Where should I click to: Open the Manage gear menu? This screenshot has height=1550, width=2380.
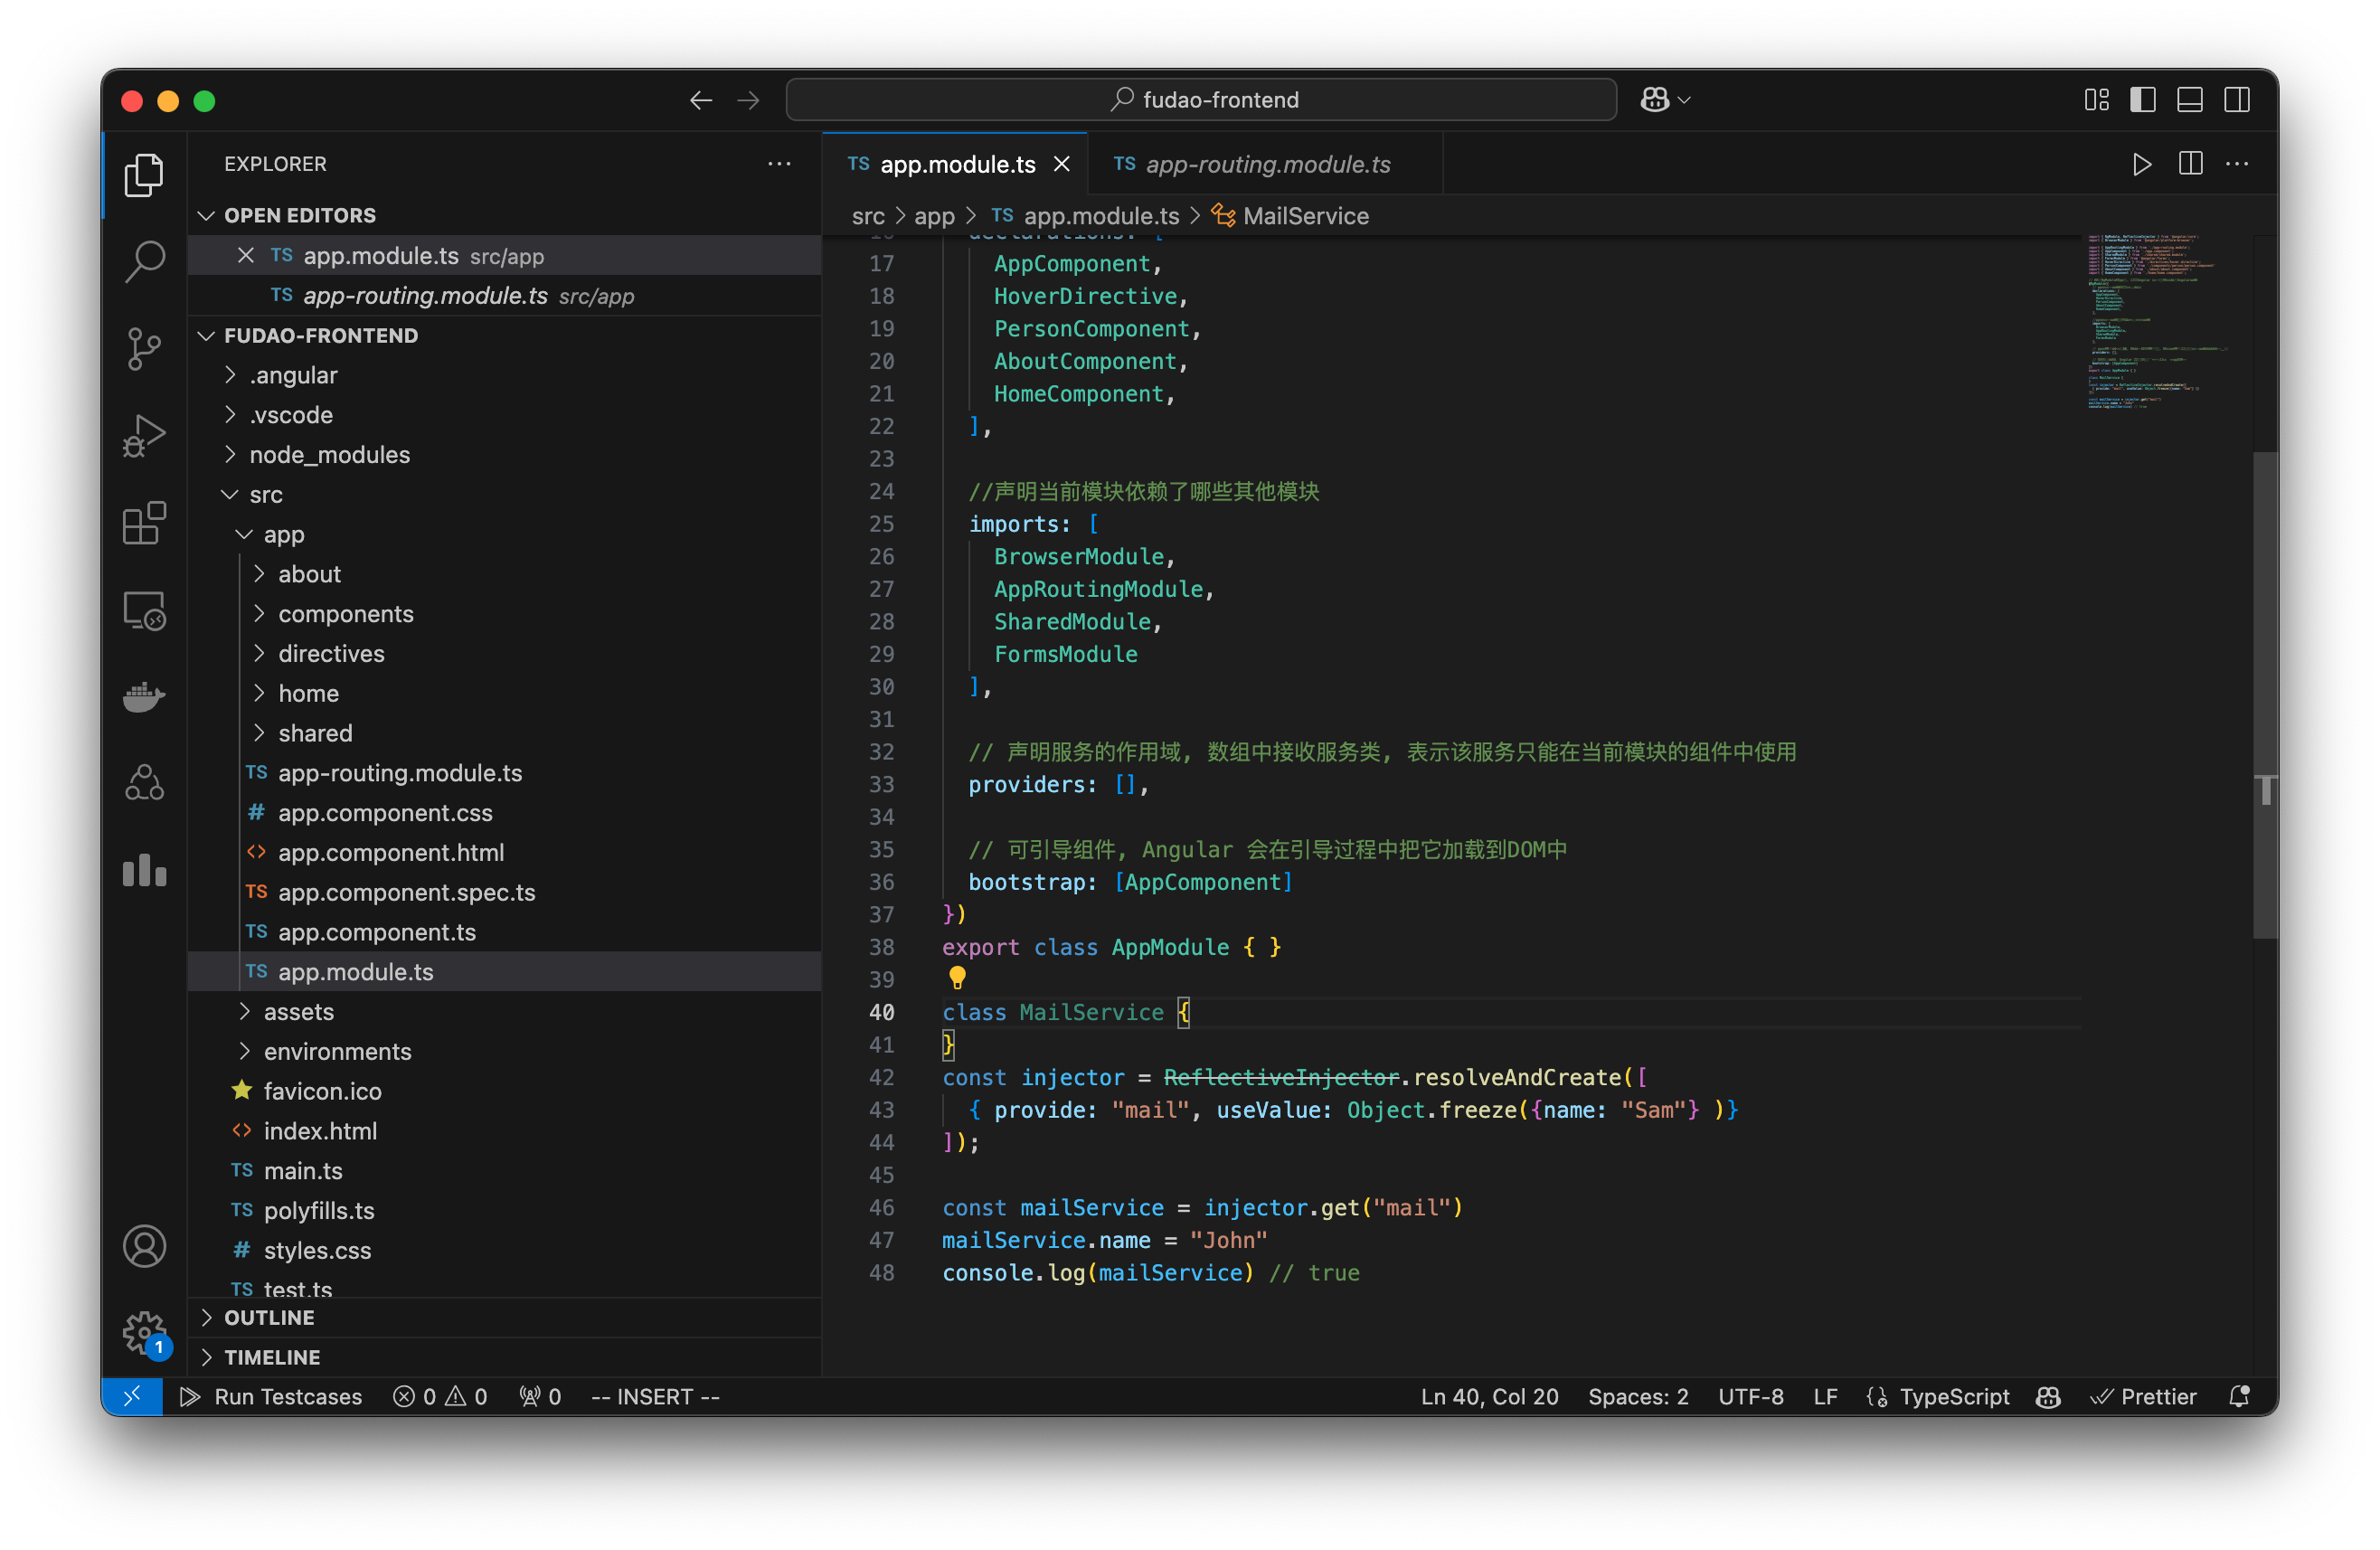point(145,1333)
